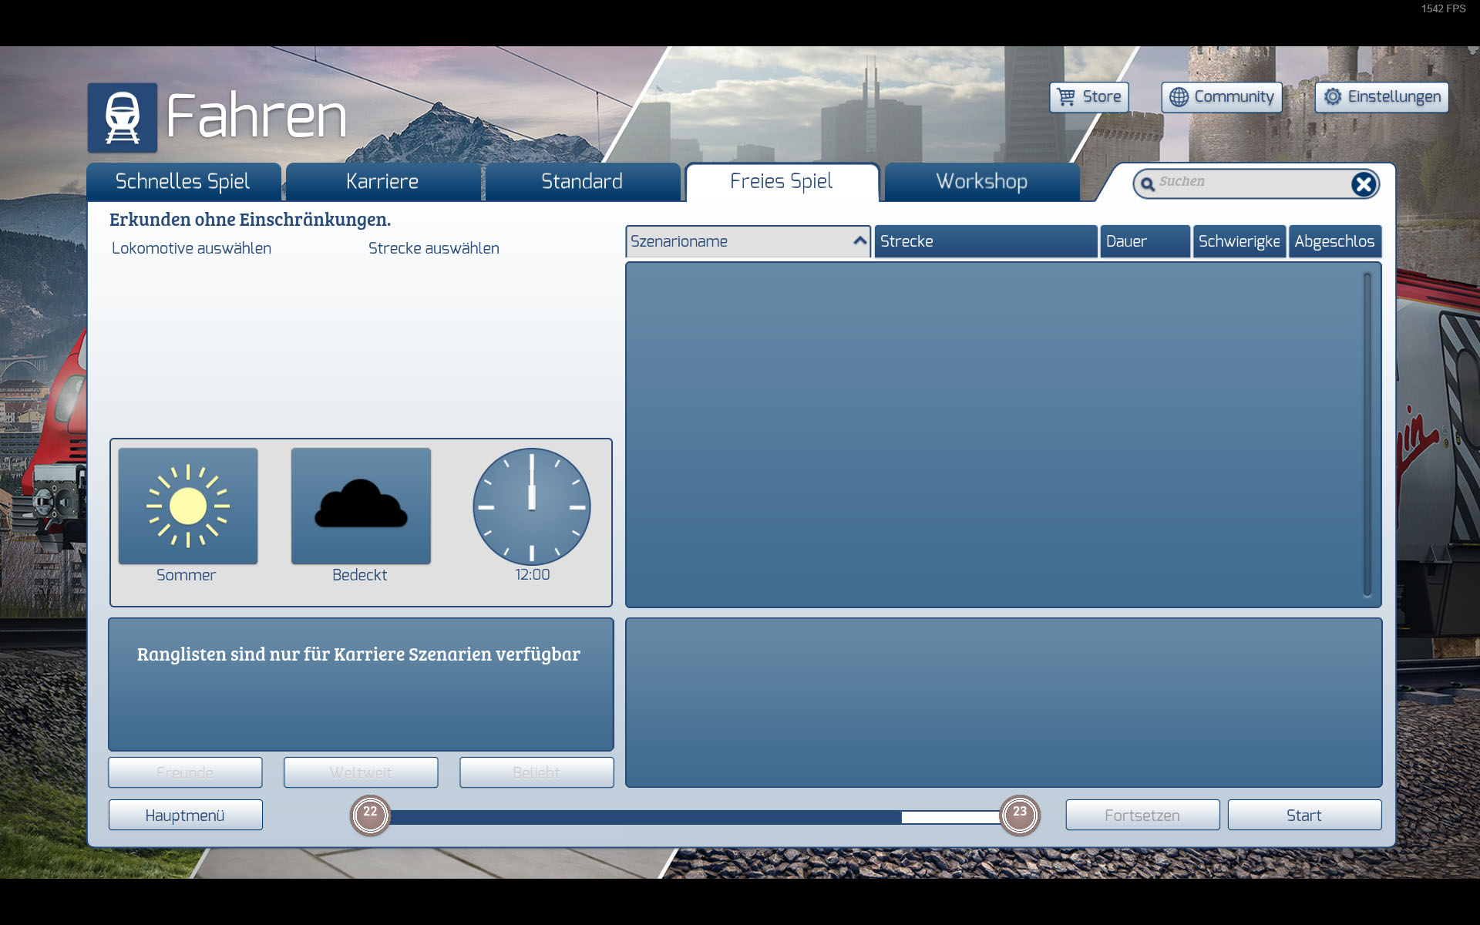The height and width of the screenshot is (925, 1480).
Task: Click the 12:00 clock time selector
Action: (x=531, y=506)
